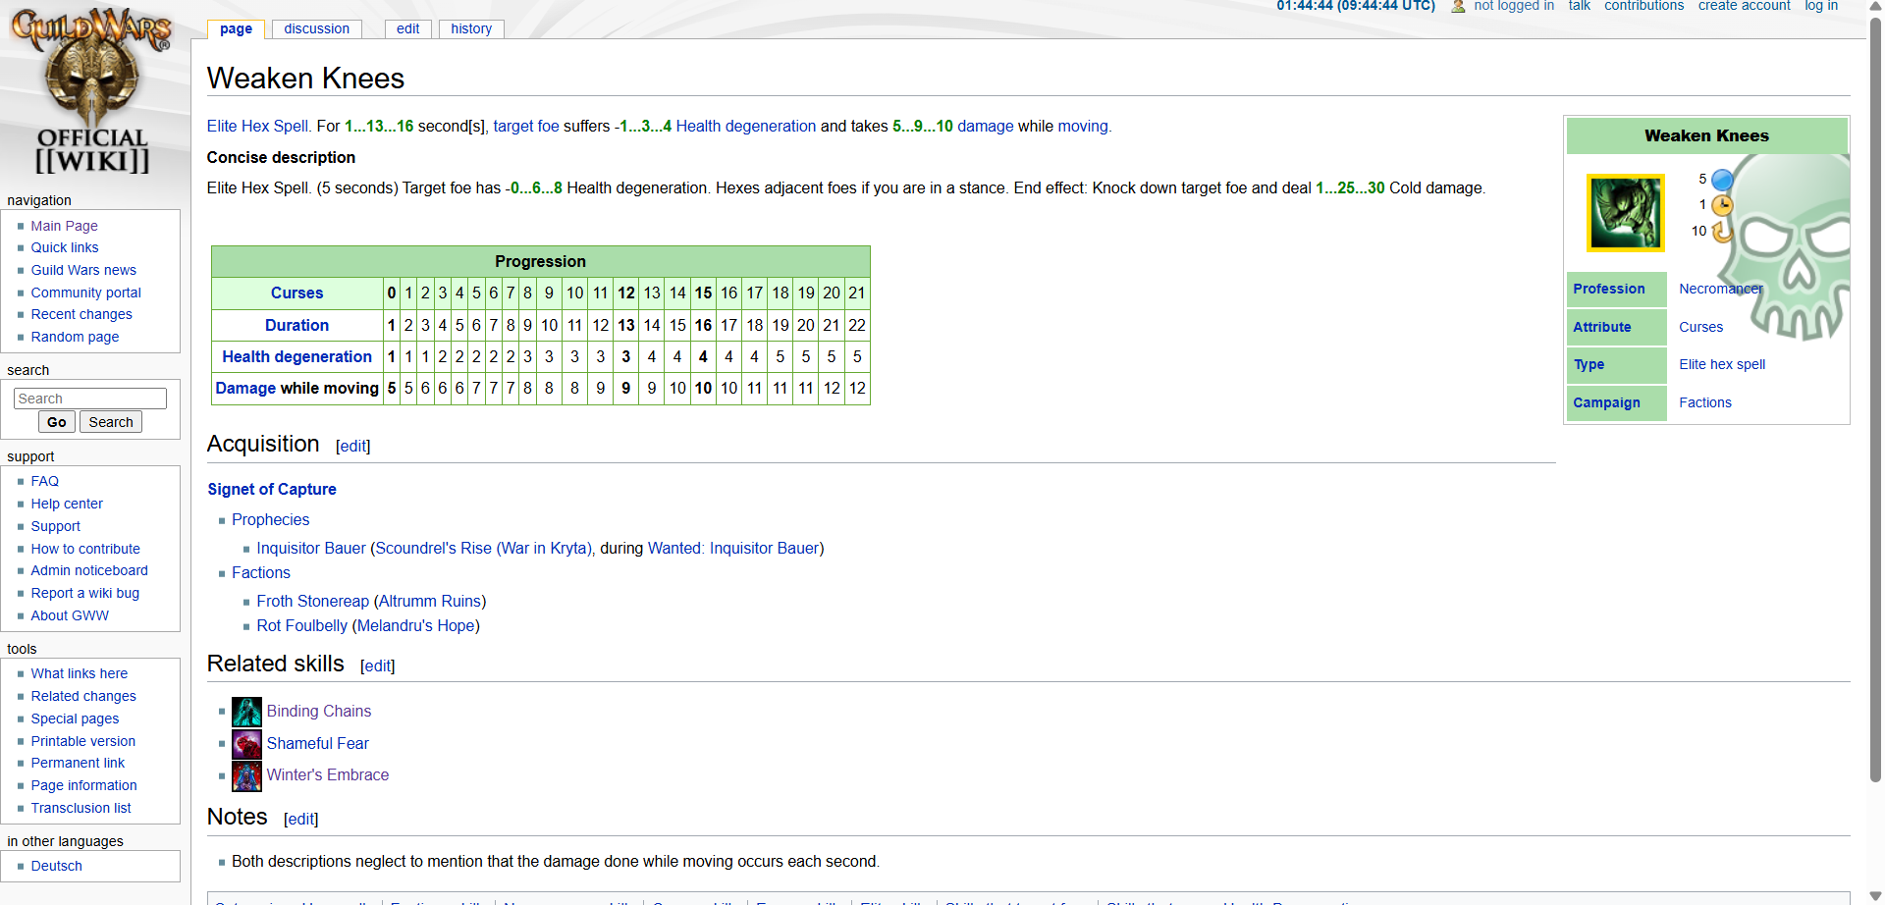1885x905 pixels.
Task: Open the Weaken Knees skill icon image
Action: pyautogui.click(x=1626, y=213)
